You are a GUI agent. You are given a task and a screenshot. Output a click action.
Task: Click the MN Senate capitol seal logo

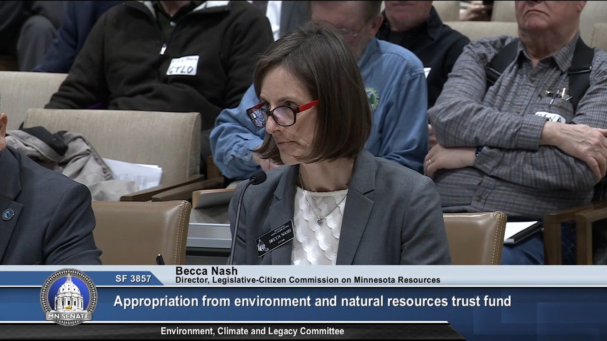(x=69, y=297)
